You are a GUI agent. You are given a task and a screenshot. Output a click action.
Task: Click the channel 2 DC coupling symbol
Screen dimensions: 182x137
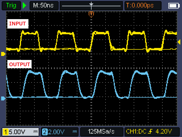(x=75, y=132)
